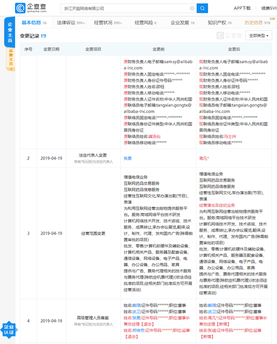This screenshot has width=277, height=344.
Task: Open the 蒋凡 legal representative link
Action: tap(204, 158)
